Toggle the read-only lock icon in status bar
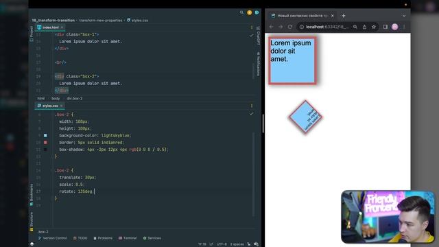The height and width of the screenshot is (247, 439). pos(248,244)
